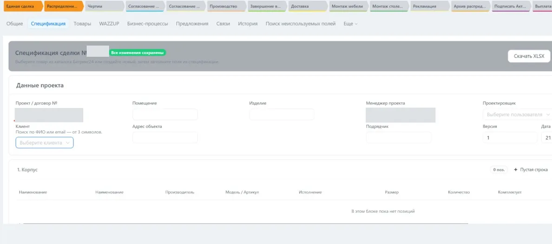Screen dimensions: 552x244
Task: Switch to the Связи tab
Action: click(x=223, y=24)
